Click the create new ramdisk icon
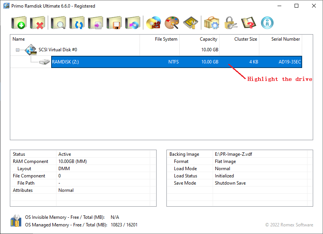This screenshot has width=323, height=234. (19, 23)
